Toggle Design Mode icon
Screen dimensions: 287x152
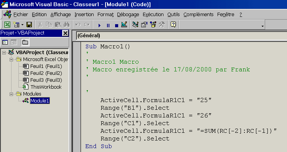click(x=124, y=25)
